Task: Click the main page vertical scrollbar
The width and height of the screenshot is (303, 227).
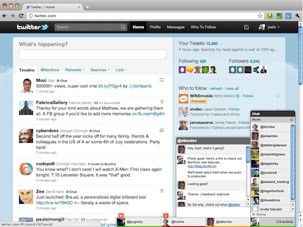Action: [x=301, y=55]
